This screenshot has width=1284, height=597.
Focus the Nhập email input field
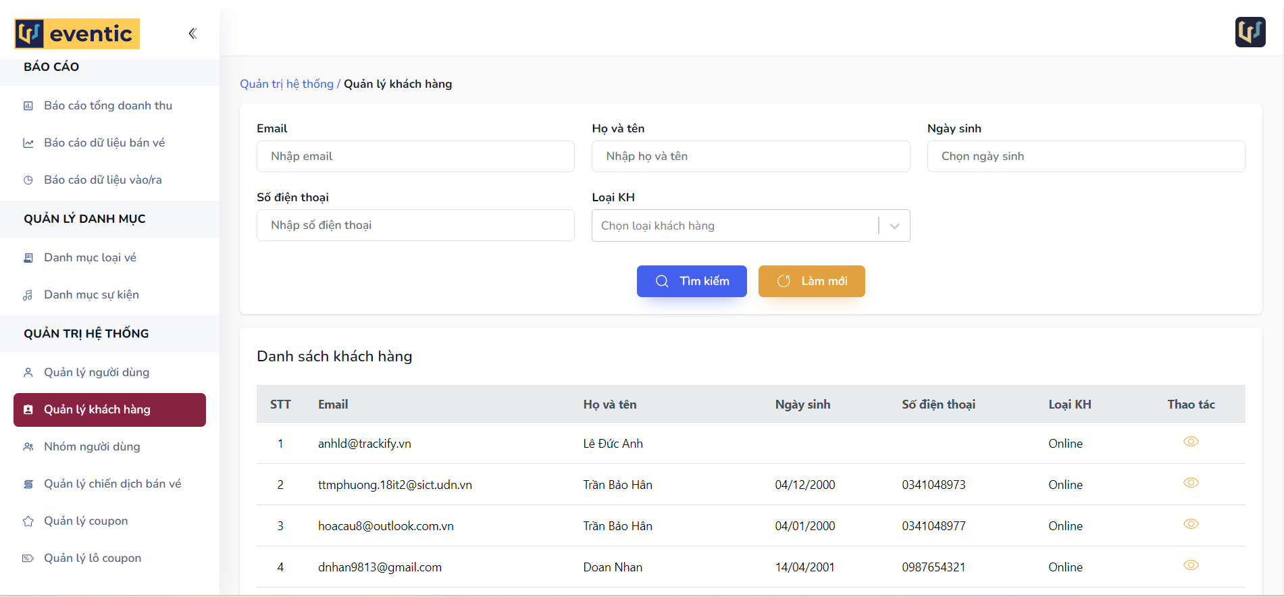(x=415, y=157)
